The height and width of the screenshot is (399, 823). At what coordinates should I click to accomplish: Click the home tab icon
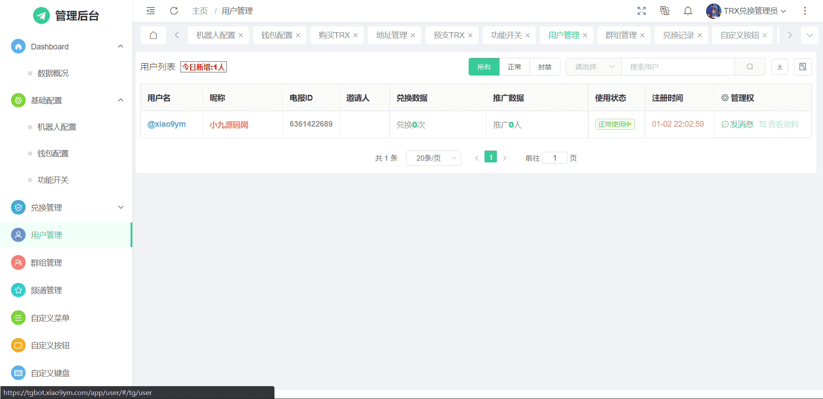[x=153, y=35]
